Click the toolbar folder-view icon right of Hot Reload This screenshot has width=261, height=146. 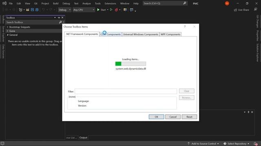pos(125,10)
